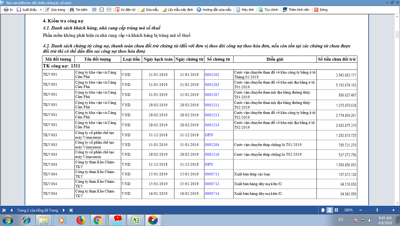The height and width of the screenshot is (226, 400).
Task: Click Sửa trang page edit icon
Action: pos(47,10)
